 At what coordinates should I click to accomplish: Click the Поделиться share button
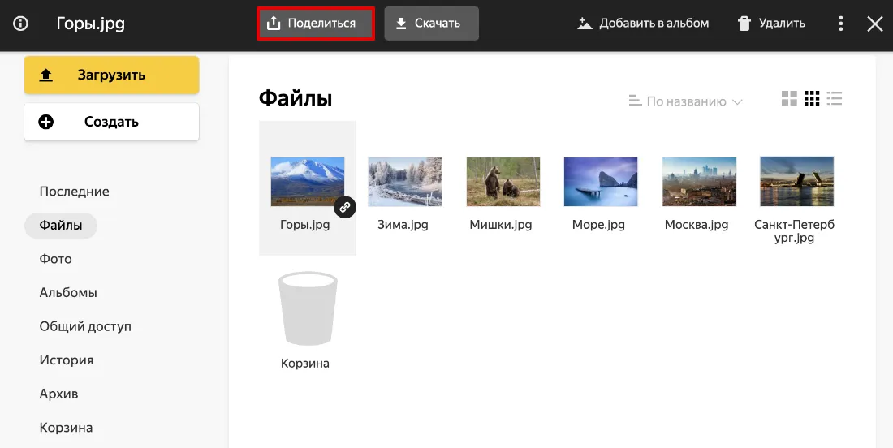(316, 24)
